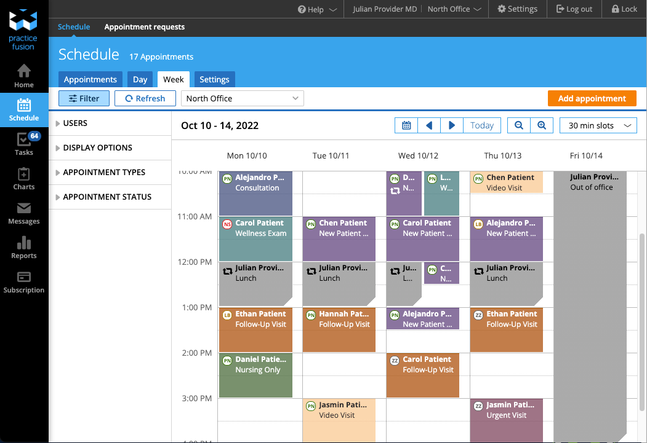Jump to Today in the schedule
Viewport: 647px width, 443px height.
tap(481, 125)
